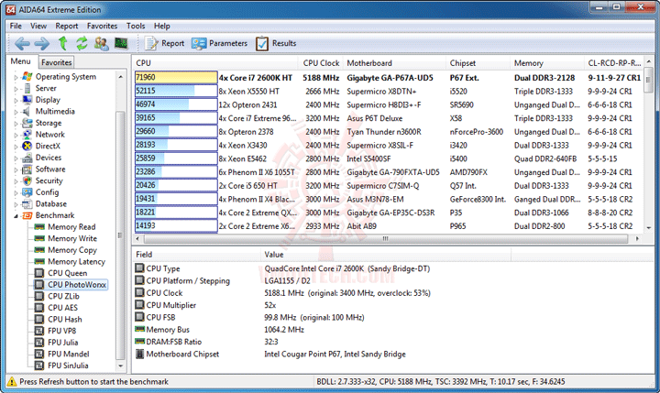Viewport: 660px width, 393px height.
Task: Expand the Server node
Action: pos(16,89)
